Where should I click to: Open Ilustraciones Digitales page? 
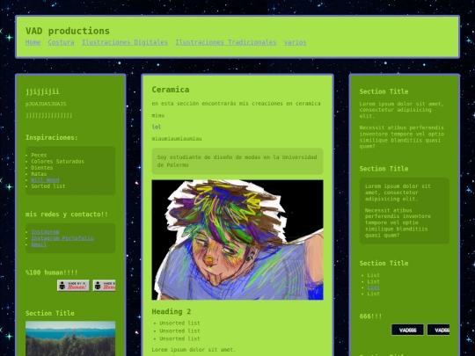pyautogui.click(x=125, y=42)
